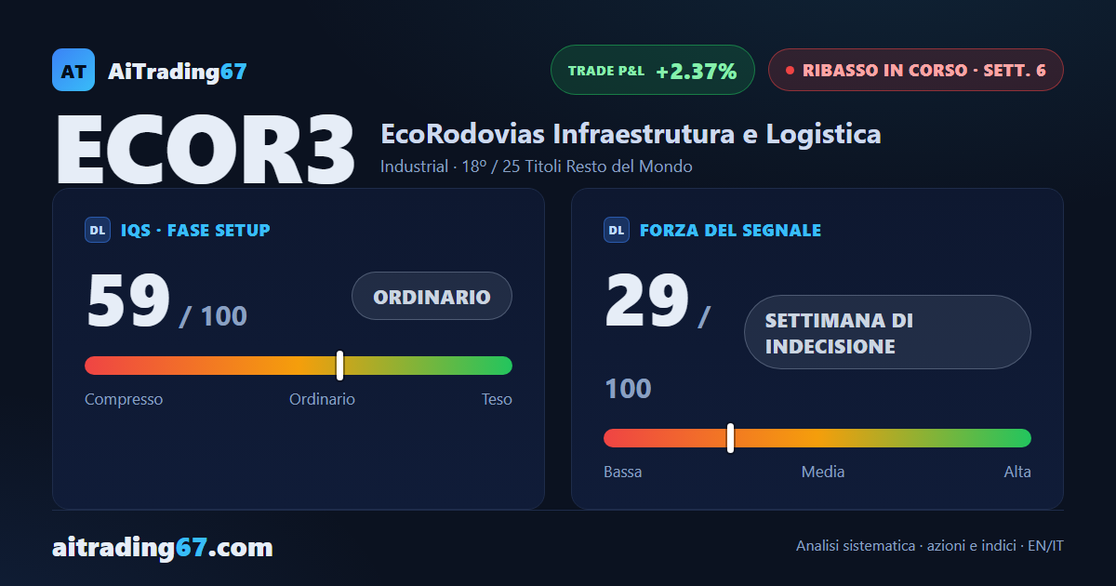Click the AT logo icon
Screen dimensions: 1116x586
coord(73,70)
